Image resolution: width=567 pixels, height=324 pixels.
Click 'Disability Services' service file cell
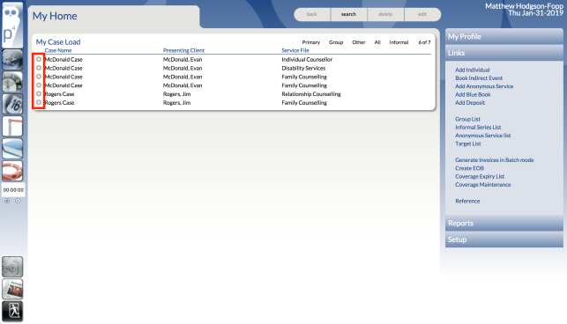click(x=303, y=69)
